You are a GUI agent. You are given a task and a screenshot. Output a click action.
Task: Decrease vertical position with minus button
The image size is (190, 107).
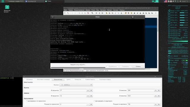tap(156, 104)
